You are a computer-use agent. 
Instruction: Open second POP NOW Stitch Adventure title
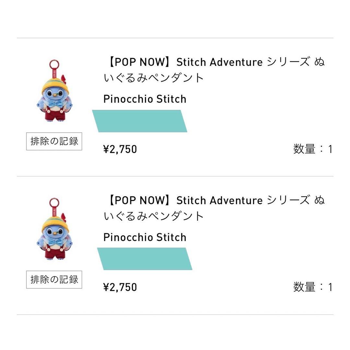[214, 208]
